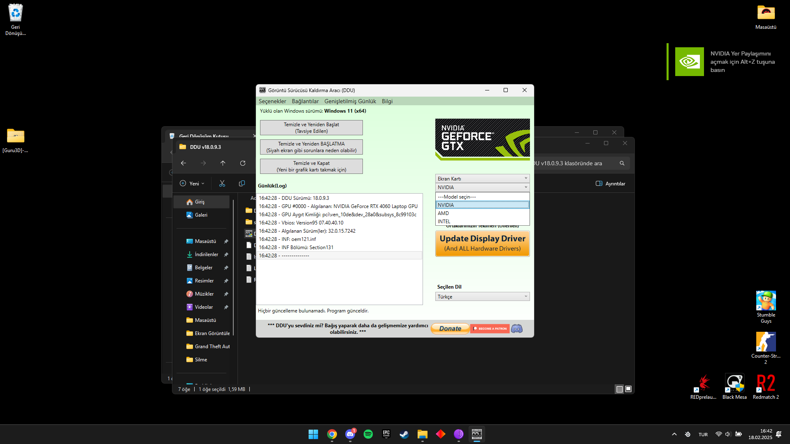Screen dimensions: 790x444
Task: Select İndirilenler in the Explorer sidebar
Action: point(206,254)
